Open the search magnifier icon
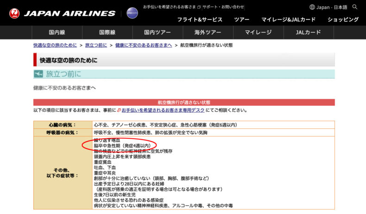Viewport: 366px width, 214px height. [355, 7]
